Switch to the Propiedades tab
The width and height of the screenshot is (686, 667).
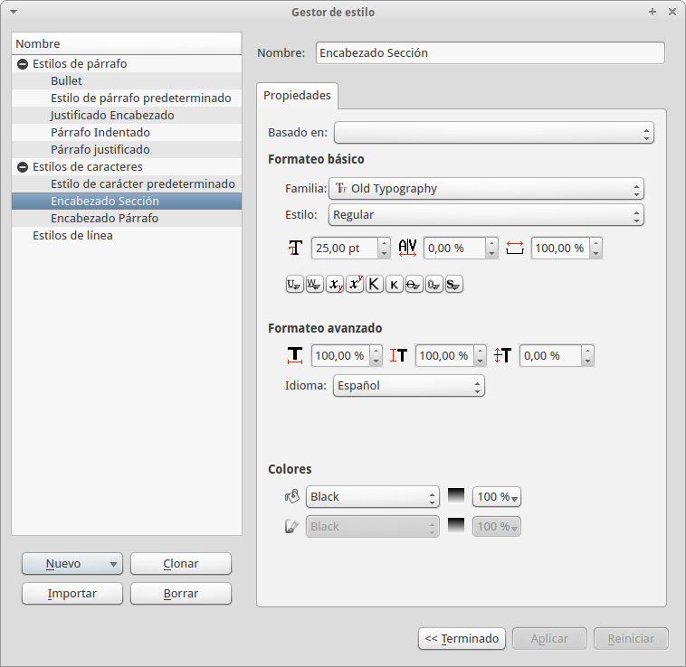(x=297, y=95)
